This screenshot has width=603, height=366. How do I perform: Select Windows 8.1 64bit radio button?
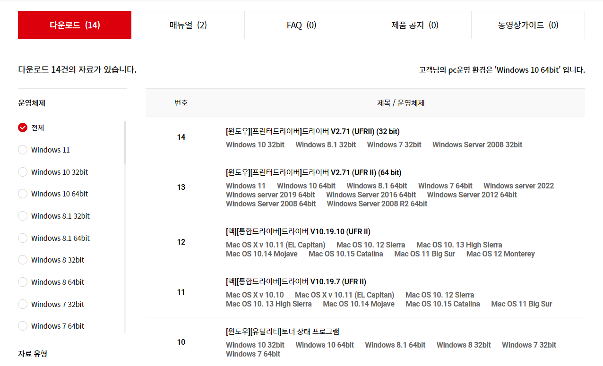(x=23, y=238)
